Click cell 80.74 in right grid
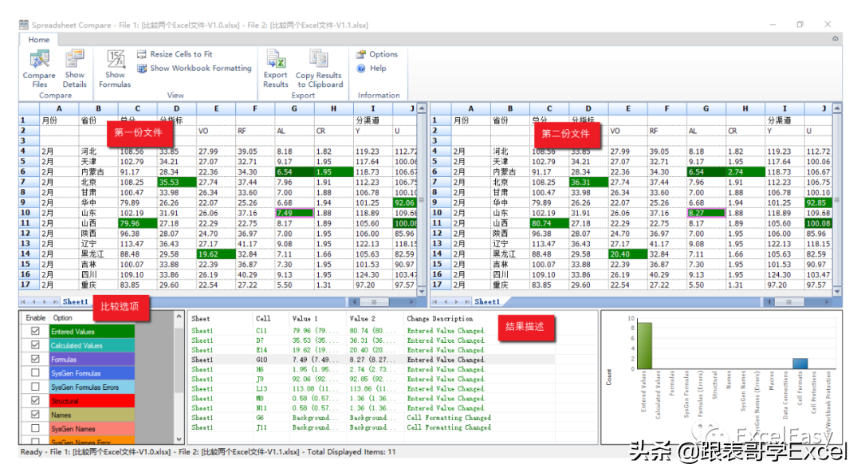This screenshot has height=476, width=861. click(x=549, y=223)
